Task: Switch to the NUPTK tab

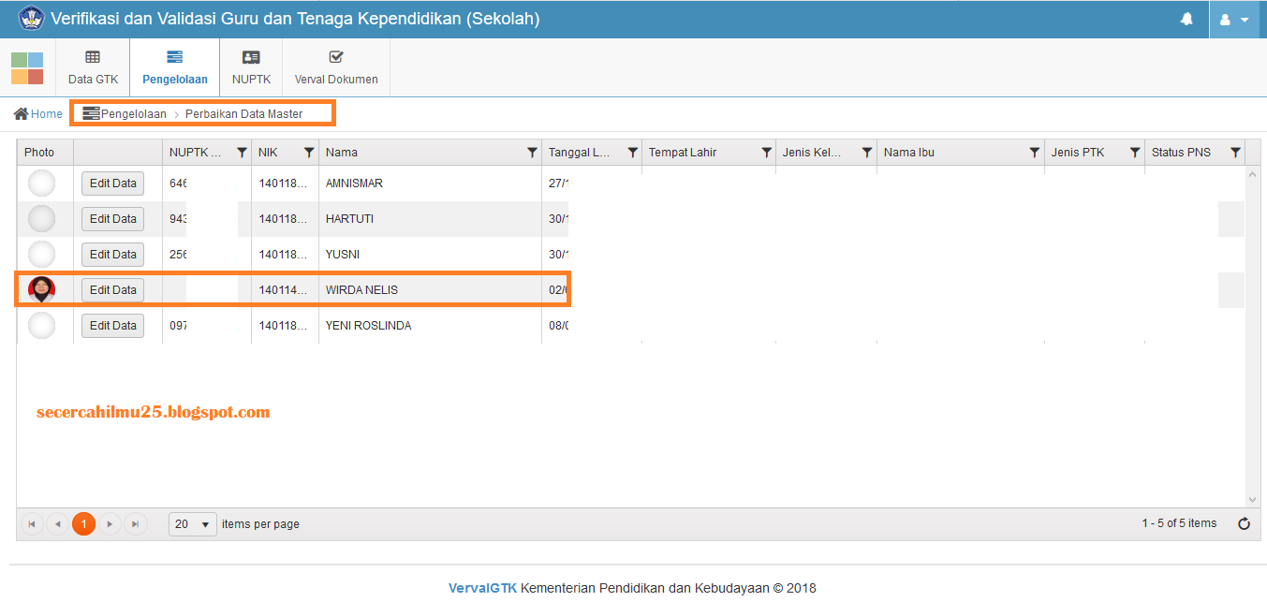Action: [251, 67]
